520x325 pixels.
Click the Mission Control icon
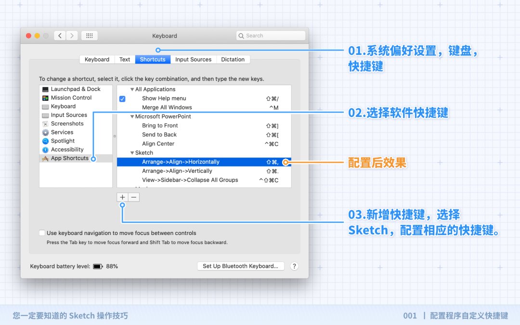(45, 98)
